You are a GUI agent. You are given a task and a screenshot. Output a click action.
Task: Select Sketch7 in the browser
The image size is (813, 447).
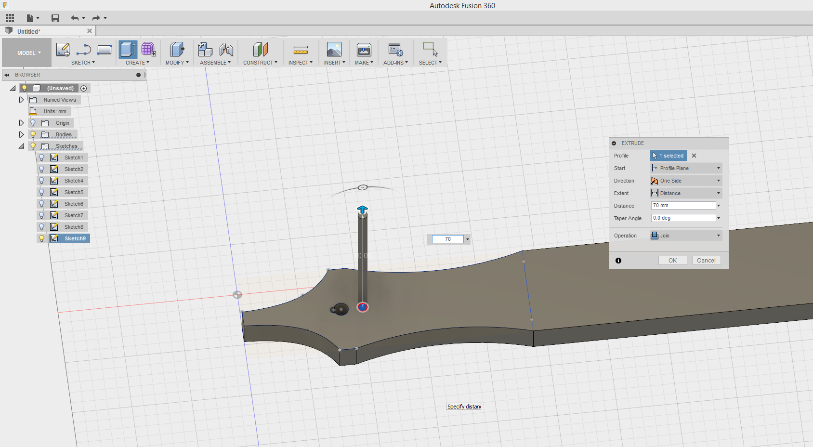point(74,215)
